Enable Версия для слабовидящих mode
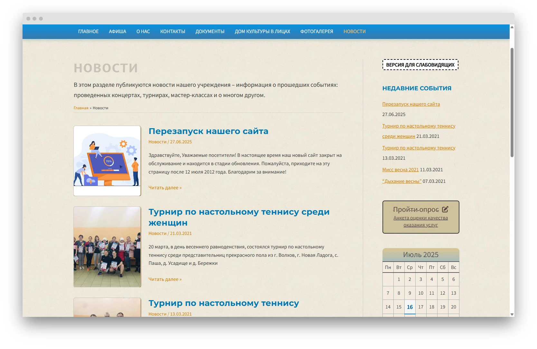 pyautogui.click(x=420, y=65)
